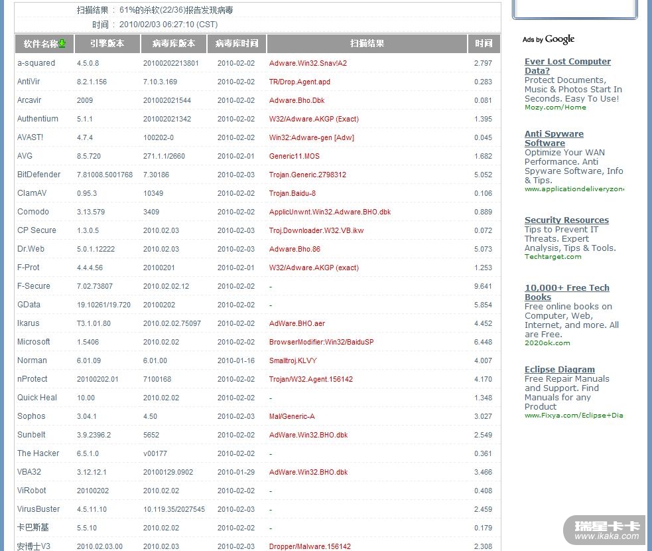Click the Trojan.Baidu-8 result
The image size is (652, 551).
point(293,194)
